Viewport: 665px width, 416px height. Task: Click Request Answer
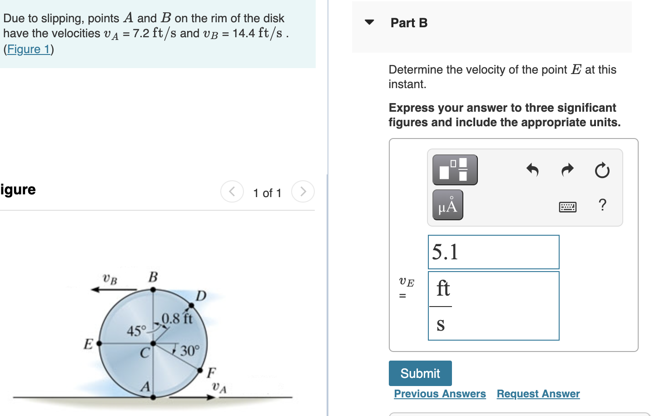(538, 394)
